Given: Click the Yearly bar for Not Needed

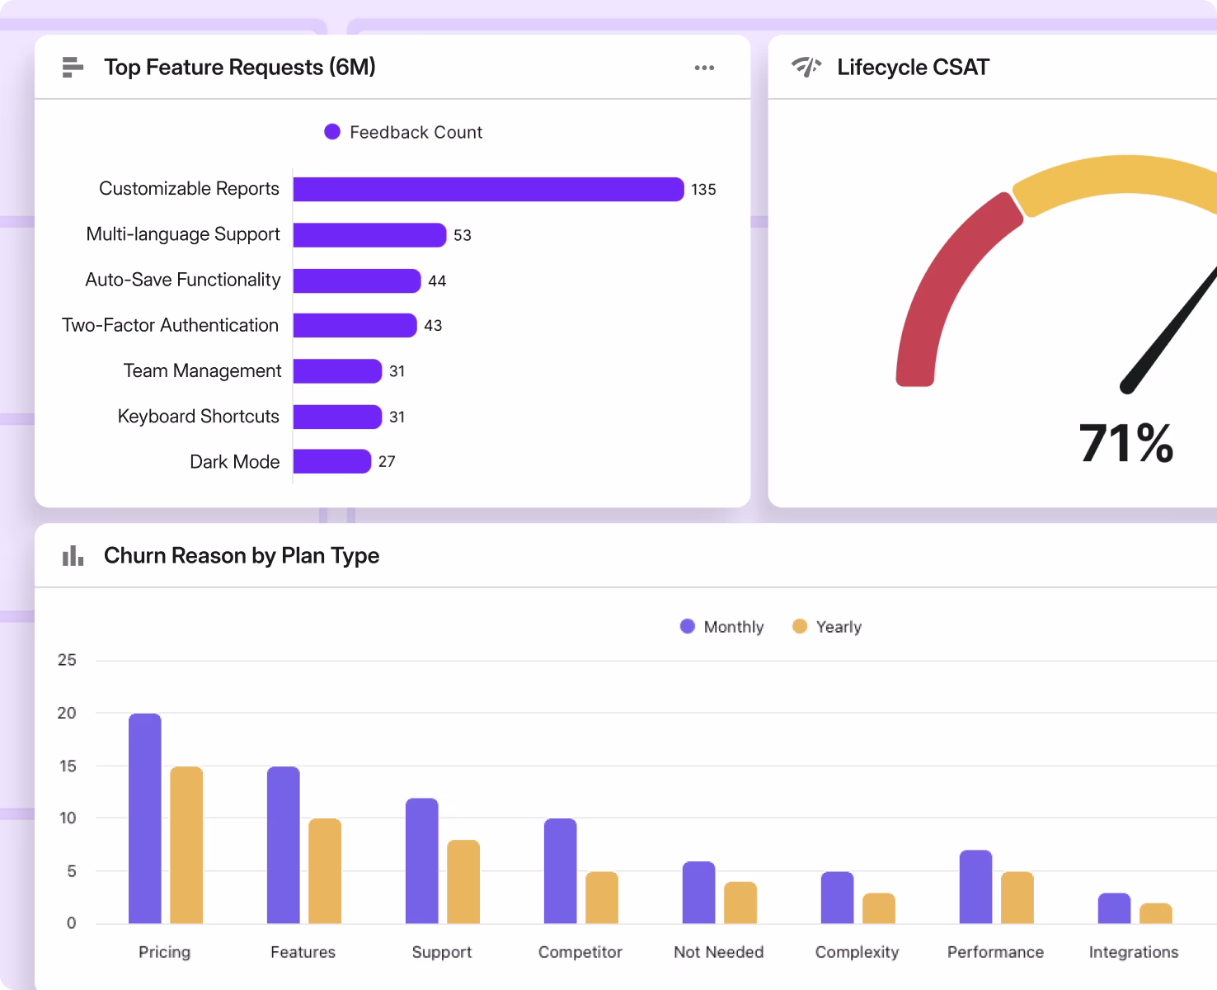Looking at the screenshot, I should click(x=740, y=903).
